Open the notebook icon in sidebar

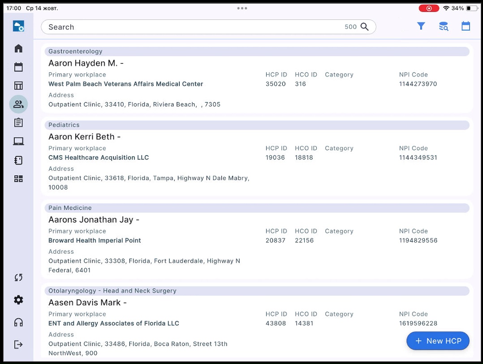pos(18,160)
